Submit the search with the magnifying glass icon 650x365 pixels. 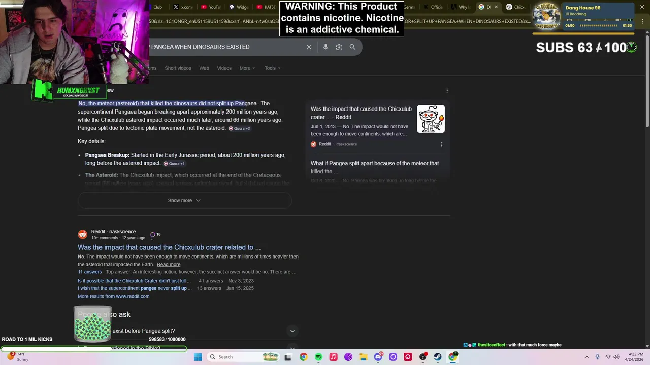click(x=352, y=47)
